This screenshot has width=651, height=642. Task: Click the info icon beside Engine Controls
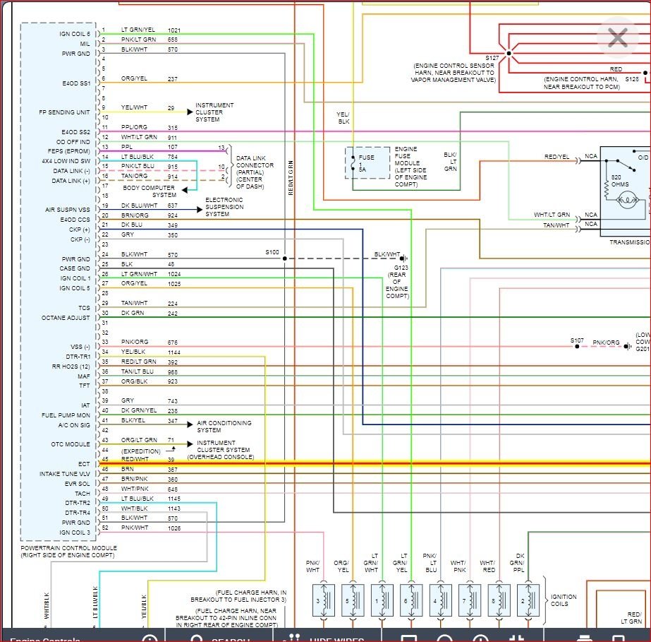pyautogui.click(x=150, y=638)
